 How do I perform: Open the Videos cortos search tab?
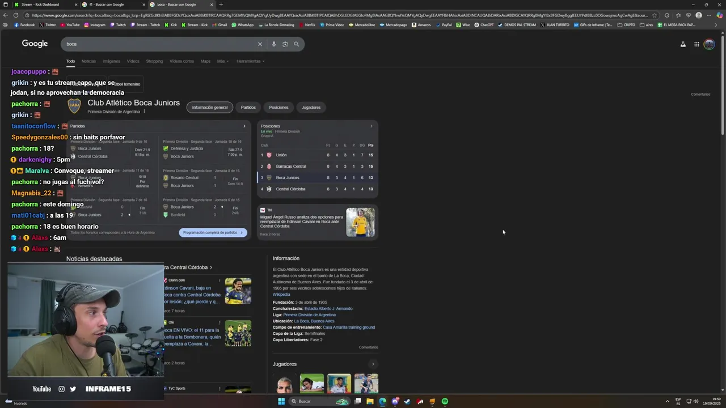(x=181, y=61)
